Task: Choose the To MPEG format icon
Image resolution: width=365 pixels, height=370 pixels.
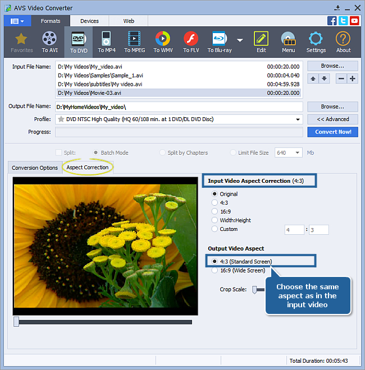Action: [x=135, y=42]
